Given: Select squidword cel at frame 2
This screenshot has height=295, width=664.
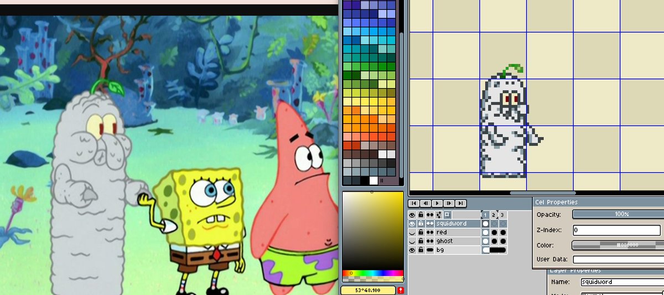Looking at the screenshot, I should (494, 224).
